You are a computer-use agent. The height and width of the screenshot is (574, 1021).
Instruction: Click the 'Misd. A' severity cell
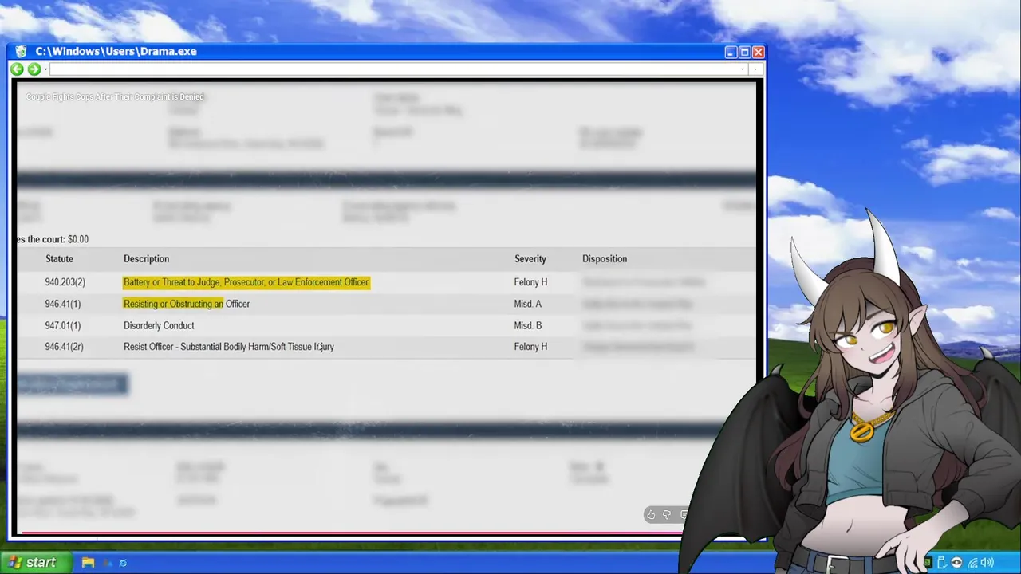[x=528, y=304]
